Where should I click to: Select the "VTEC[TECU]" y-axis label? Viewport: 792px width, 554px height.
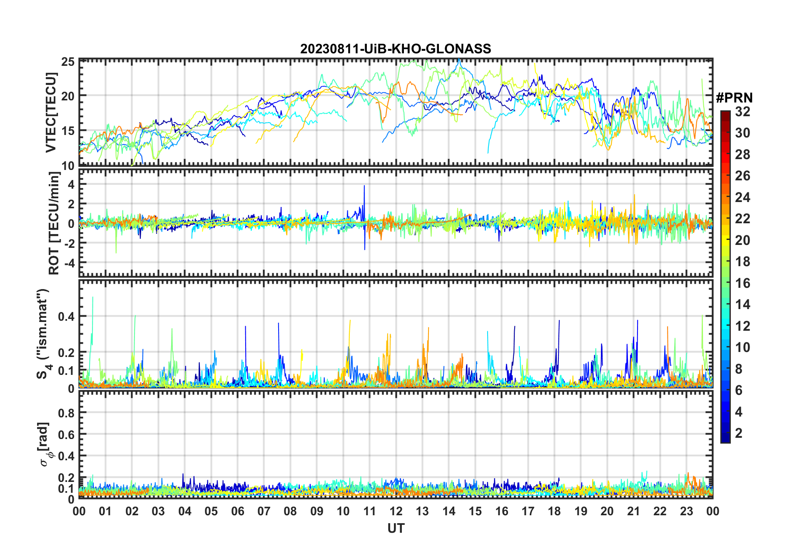click(x=51, y=112)
